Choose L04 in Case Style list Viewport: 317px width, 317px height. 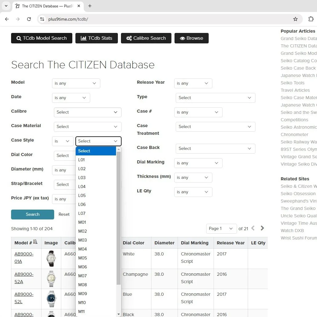click(x=96, y=187)
